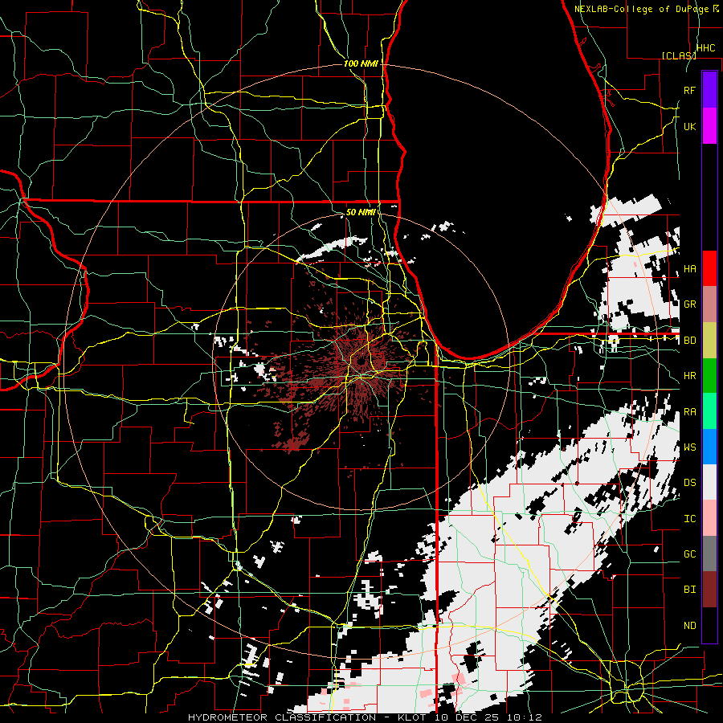Click the dark green HR legend swatch
The image size is (723, 723).
tap(709, 375)
